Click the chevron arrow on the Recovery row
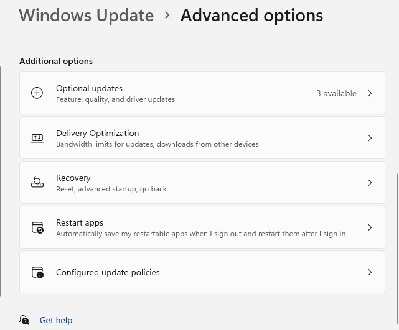The width and height of the screenshot is (399, 330). point(370,183)
